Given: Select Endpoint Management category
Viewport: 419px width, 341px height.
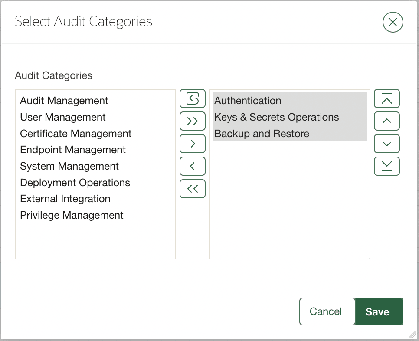Looking at the screenshot, I should click(x=72, y=150).
